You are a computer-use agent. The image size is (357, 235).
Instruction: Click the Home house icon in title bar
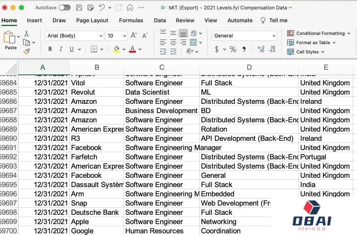pos(130,8)
